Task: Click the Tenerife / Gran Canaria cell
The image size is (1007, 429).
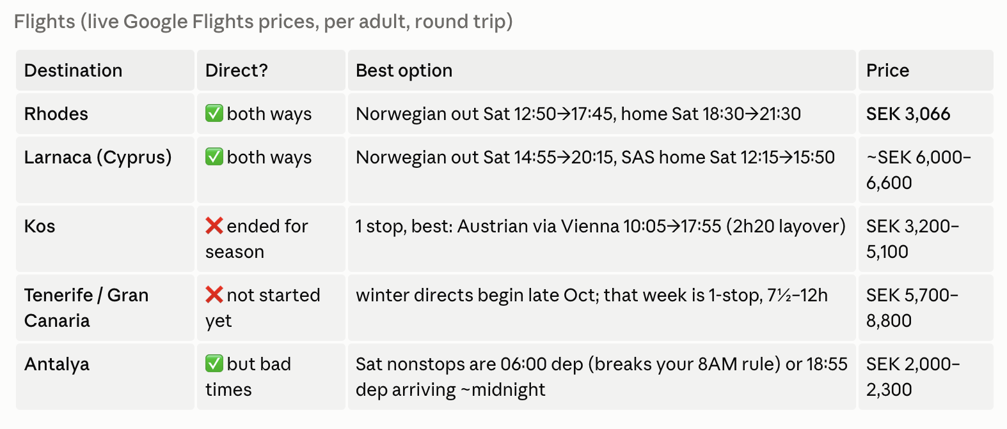Action: click(x=105, y=308)
